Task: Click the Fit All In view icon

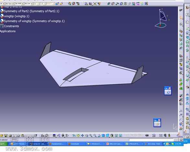Action: click(x=78, y=136)
